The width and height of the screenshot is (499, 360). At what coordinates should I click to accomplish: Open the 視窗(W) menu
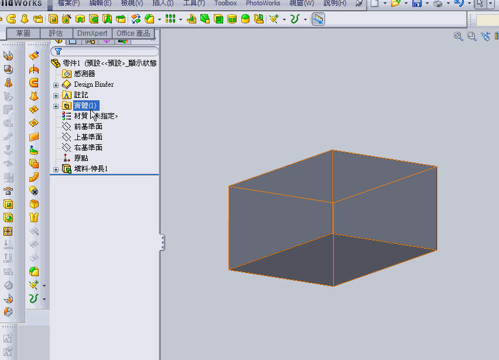tap(302, 3)
